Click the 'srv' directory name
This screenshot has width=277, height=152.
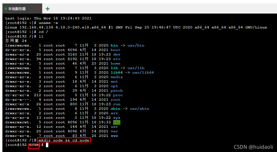[x=114, y=113]
